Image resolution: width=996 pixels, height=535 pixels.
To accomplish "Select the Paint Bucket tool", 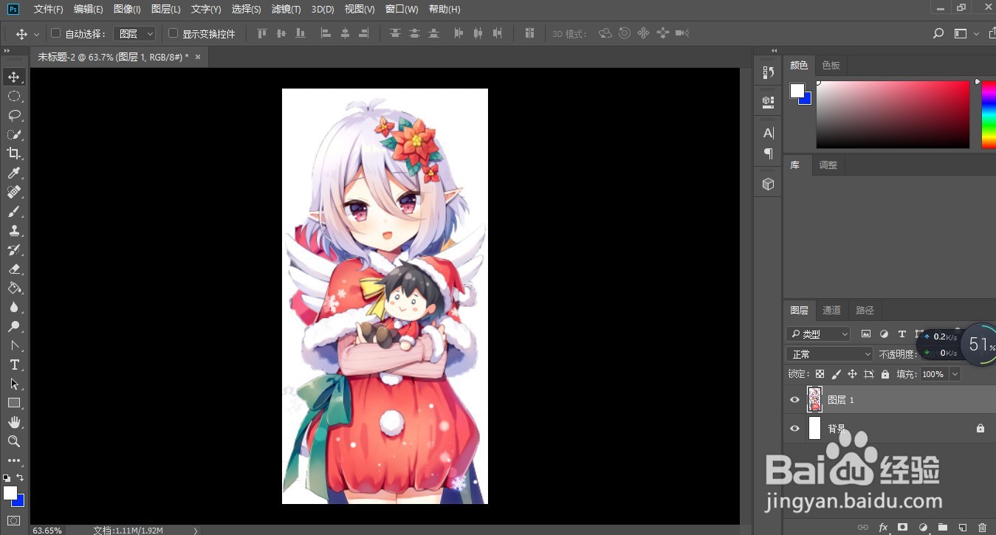I will [x=14, y=288].
